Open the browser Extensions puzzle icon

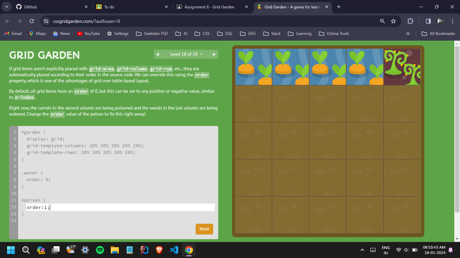pyautogui.click(x=410, y=21)
